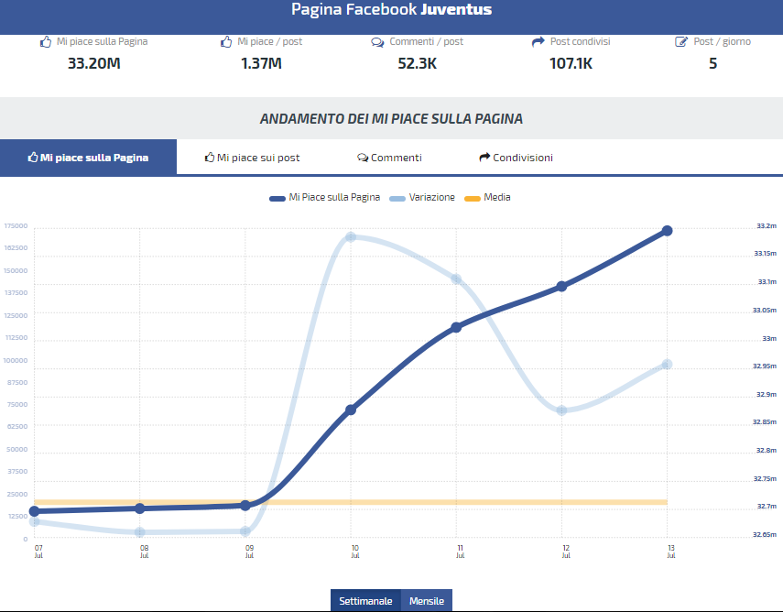This screenshot has height=612, width=783.
Task: Click light blue Variazione peak point on 10 Jul
Action: pyautogui.click(x=351, y=236)
